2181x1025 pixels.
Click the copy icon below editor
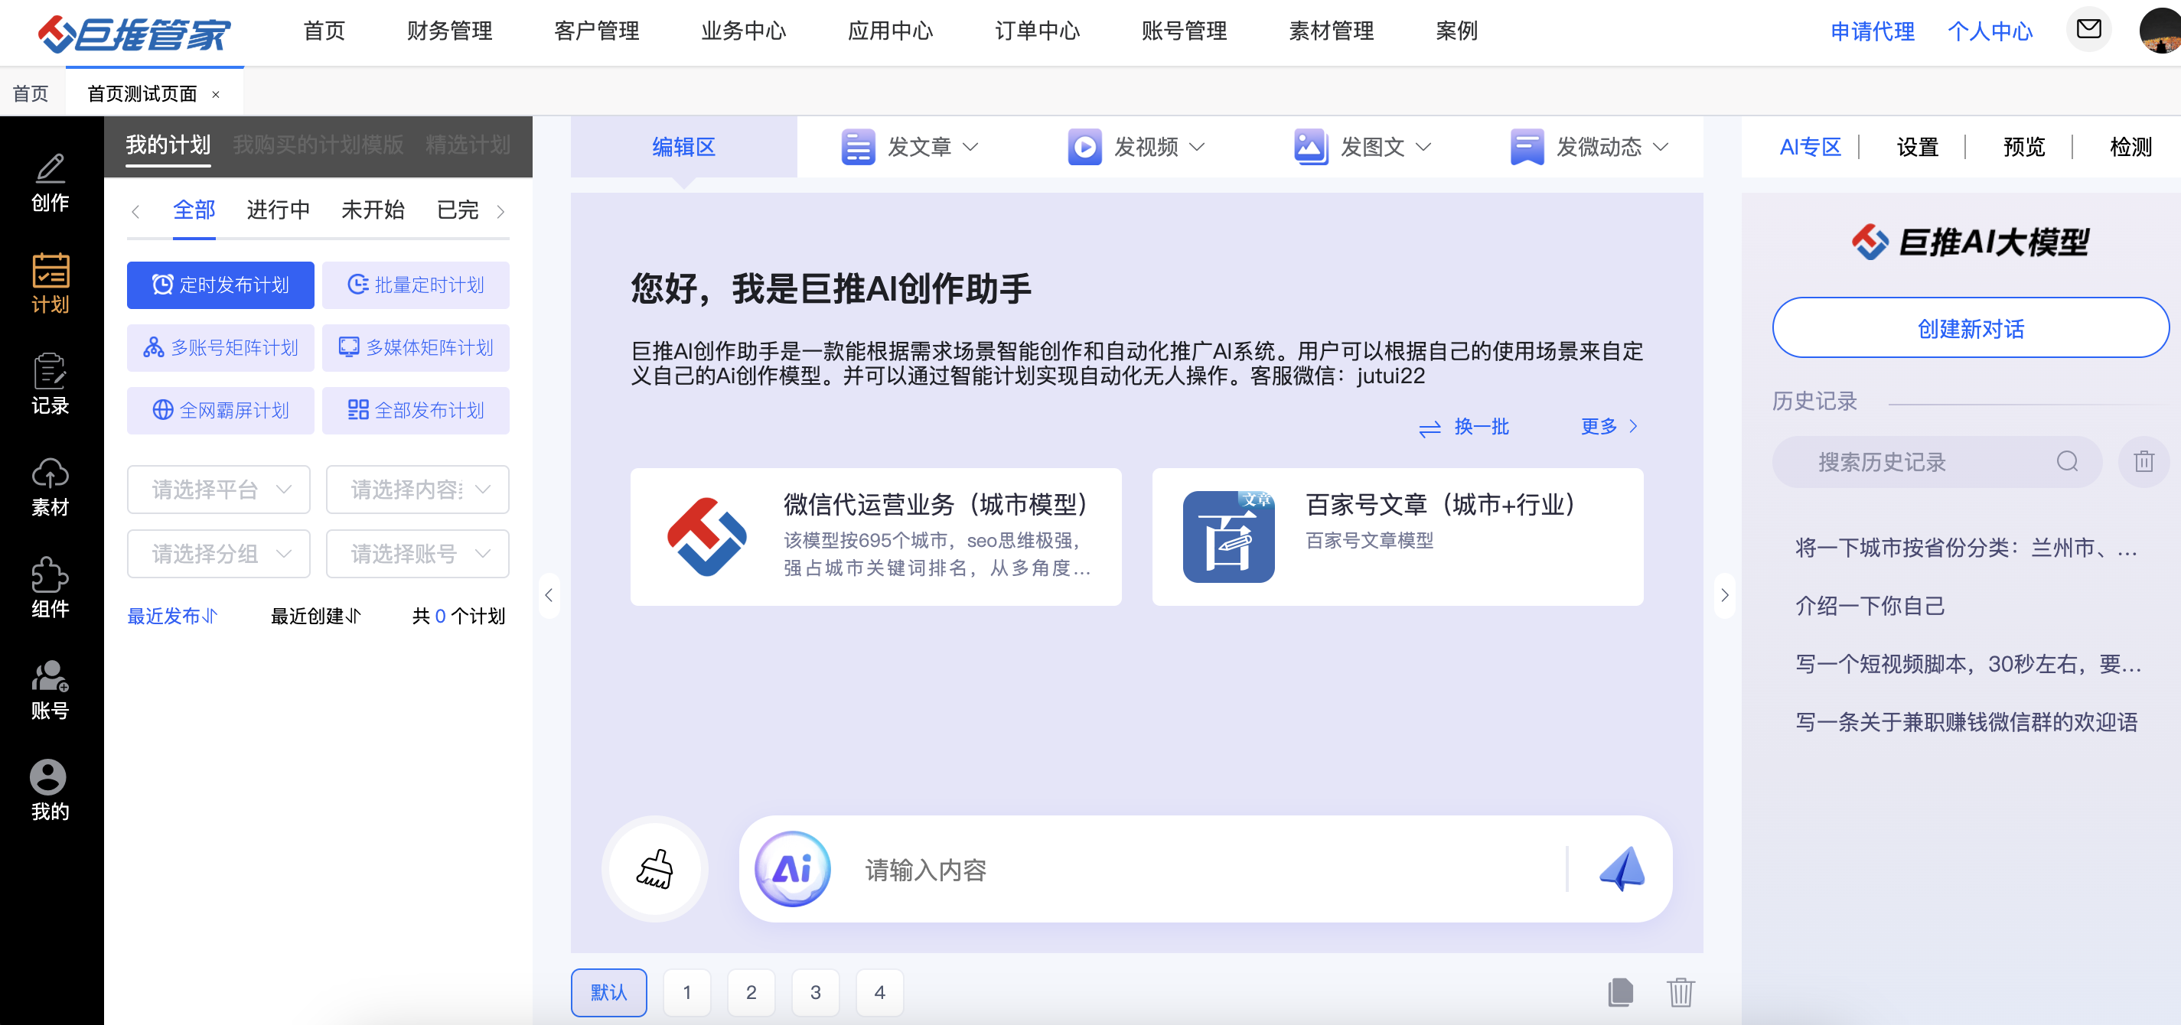tap(1619, 992)
